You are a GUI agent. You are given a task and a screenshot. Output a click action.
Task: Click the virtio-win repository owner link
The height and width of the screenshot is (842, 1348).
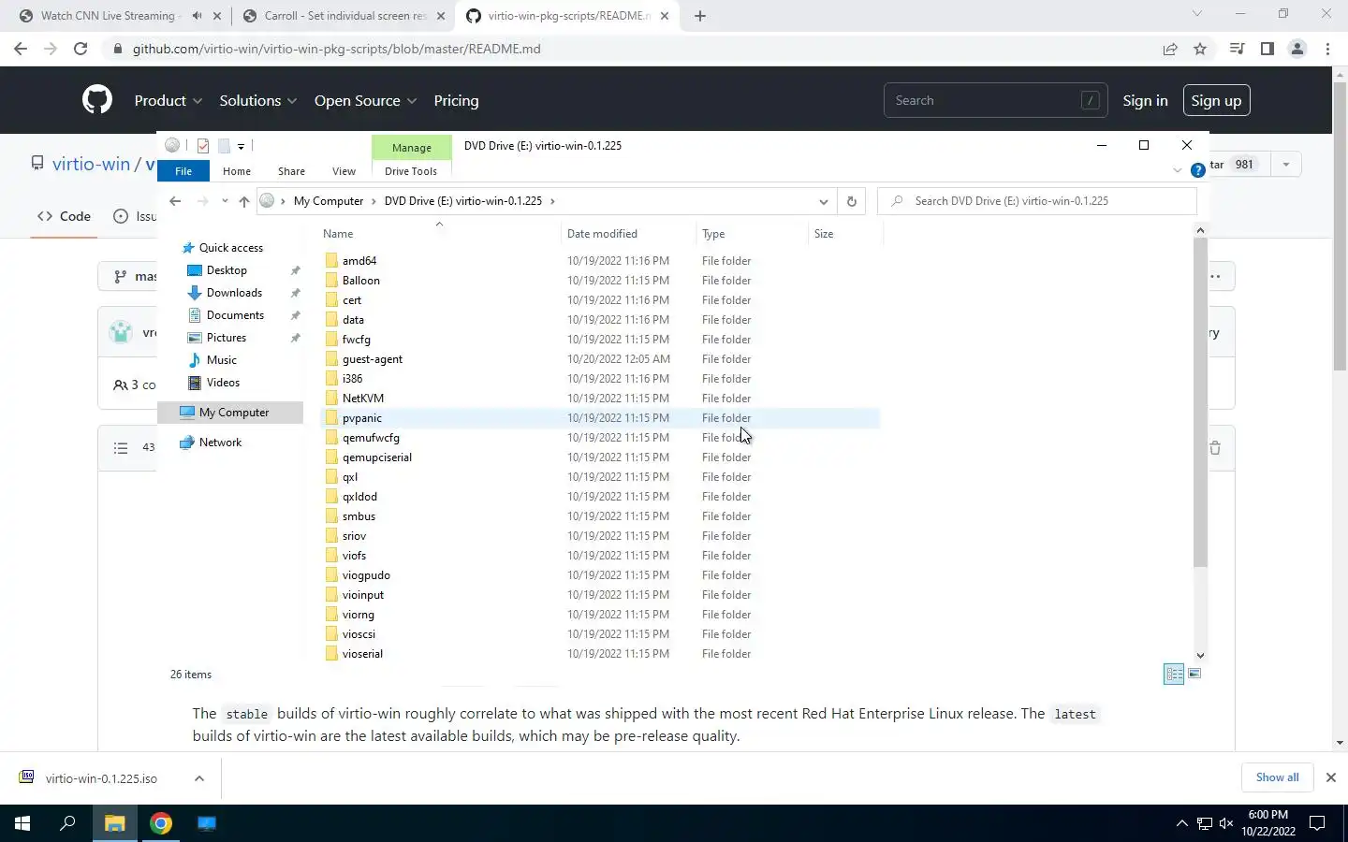(91, 164)
